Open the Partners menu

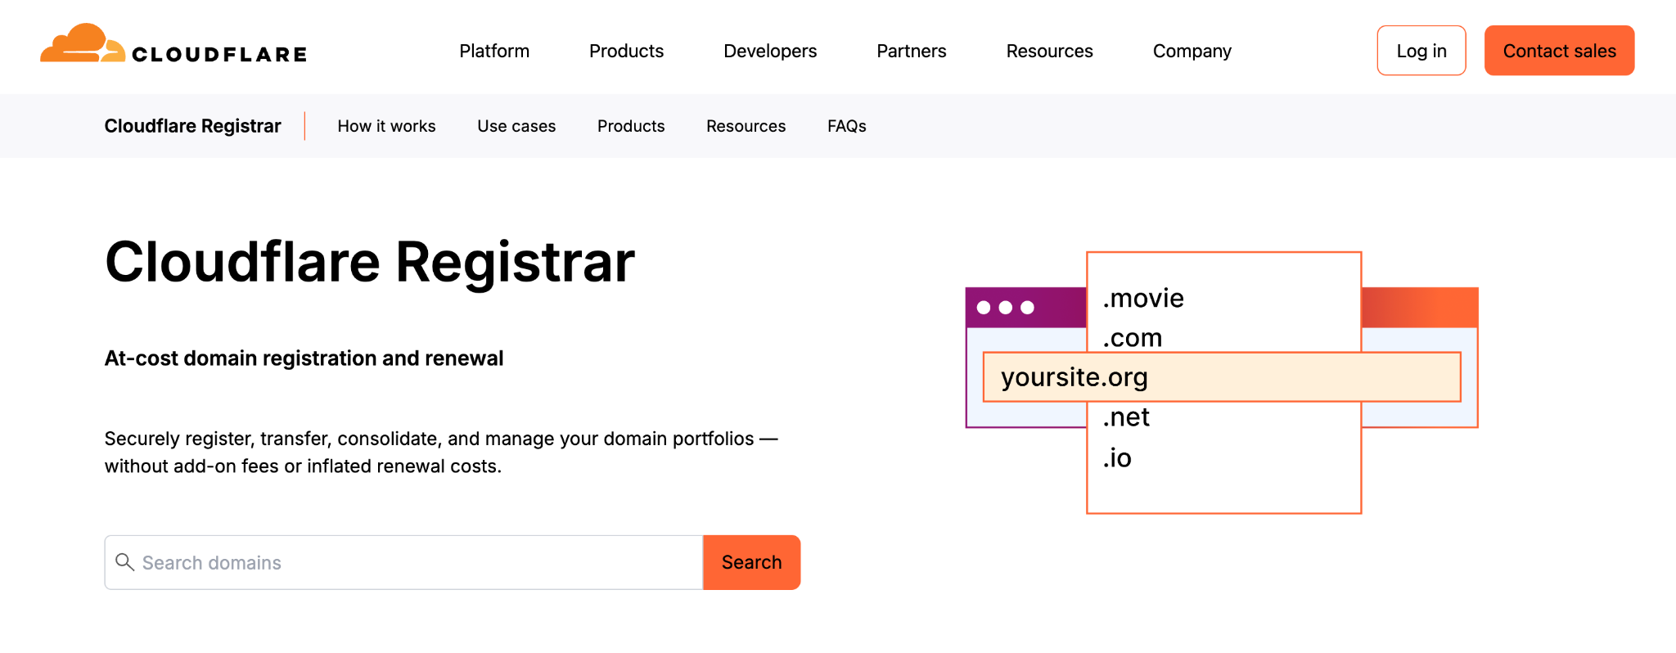tap(911, 51)
